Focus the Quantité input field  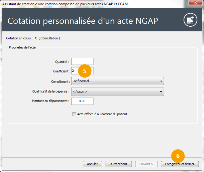(x=82, y=61)
